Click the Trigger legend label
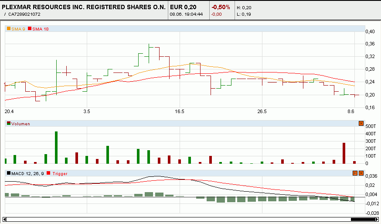The width and height of the screenshot is (381, 224). pos(60,174)
